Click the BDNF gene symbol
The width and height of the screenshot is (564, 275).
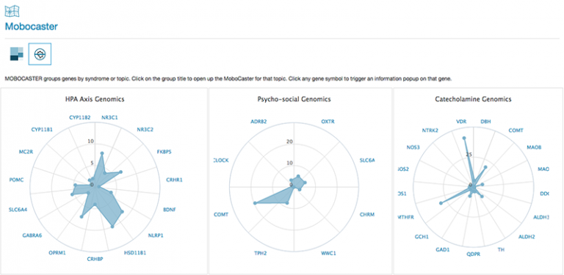click(x=169, y=209)
